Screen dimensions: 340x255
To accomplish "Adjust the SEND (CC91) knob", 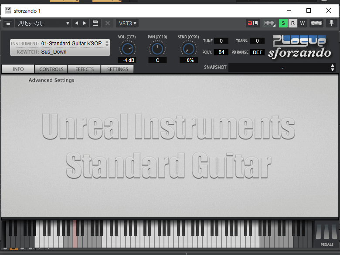I will tap(189, 49).
